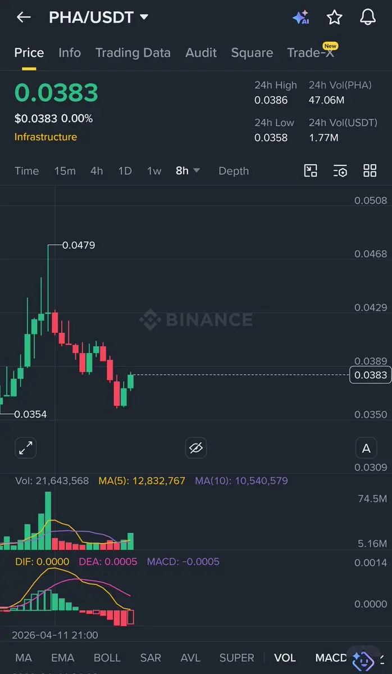392x674 pixels.
Task: Select the 15m chart interval
Action: [x=65, y=171]
